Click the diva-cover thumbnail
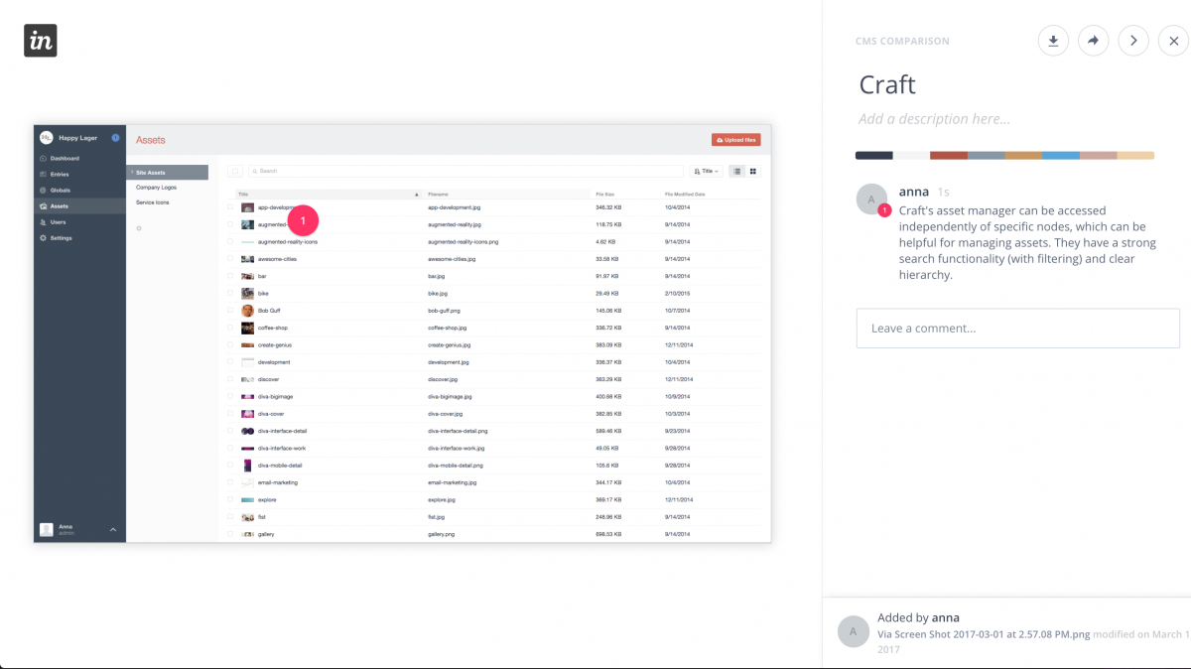1191x669 pixels. coord(248,414)
